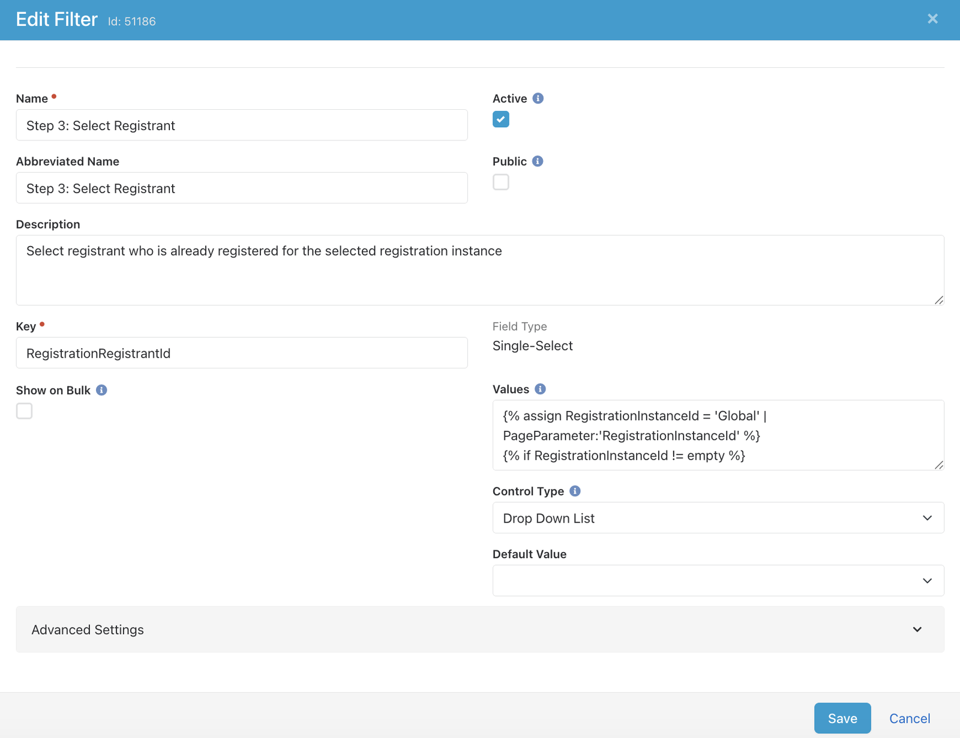This screenshot has height=738, width=960.
Task: Click the info icon beside Public
Action: click(538, 161)
